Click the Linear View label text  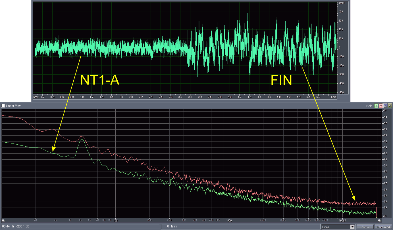click(14, 106)
